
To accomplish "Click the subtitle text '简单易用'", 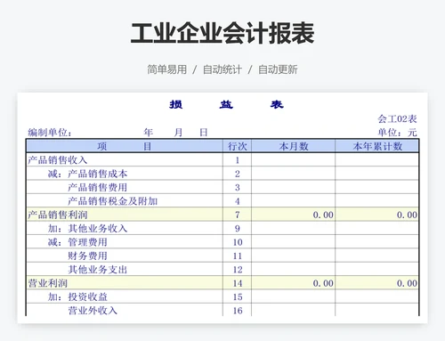I will [167, 69].
